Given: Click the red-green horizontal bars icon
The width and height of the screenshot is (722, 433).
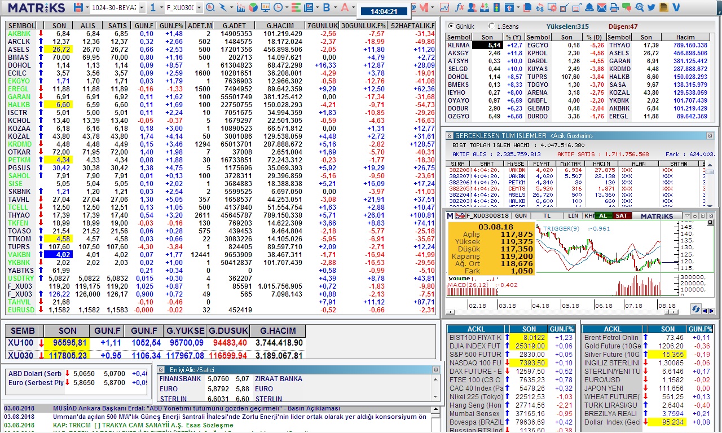Looking at the screenshot, I should [x=296, y=7].
